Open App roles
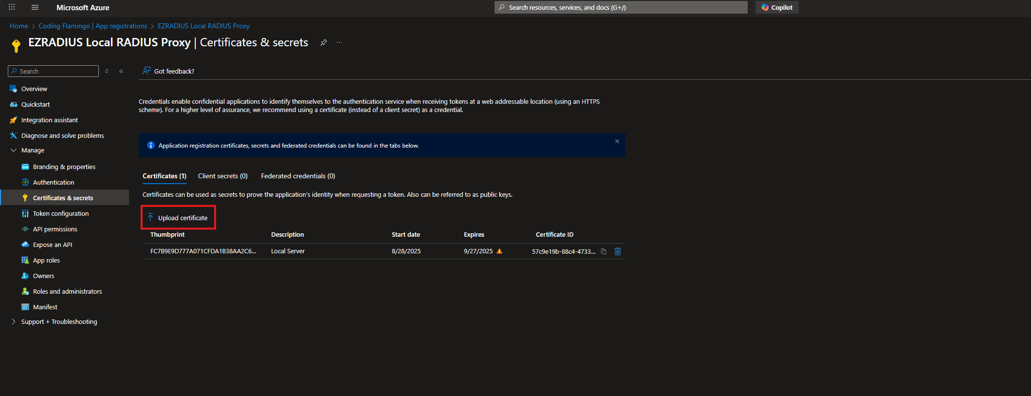This screenshot has width=1031, height=396. coord(46,260)
